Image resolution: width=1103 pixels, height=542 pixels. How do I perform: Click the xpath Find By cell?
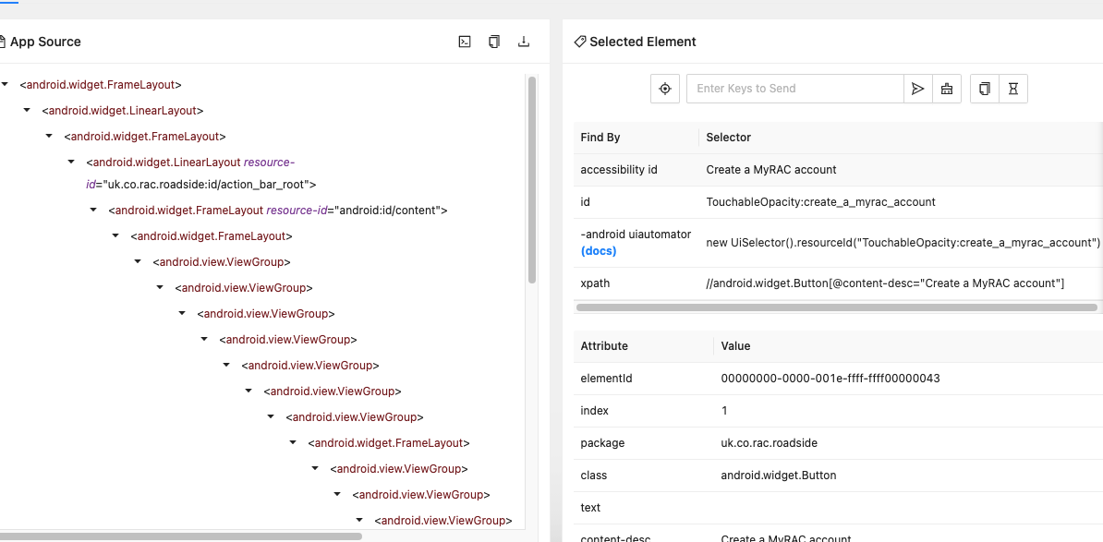(x=636, y=283)
